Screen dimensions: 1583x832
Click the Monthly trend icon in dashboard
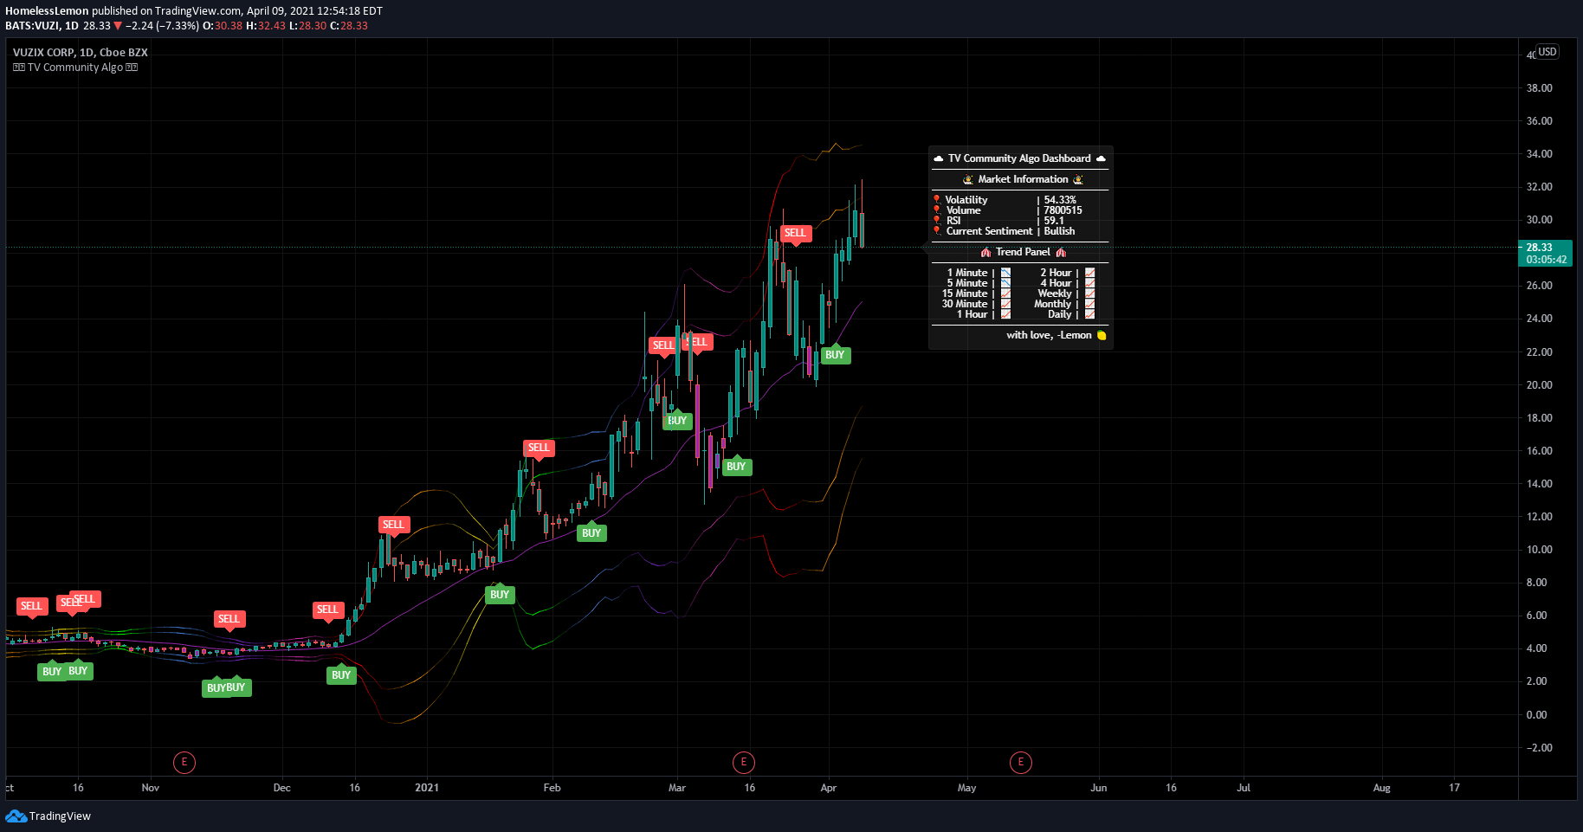[x=1089, y=304]
